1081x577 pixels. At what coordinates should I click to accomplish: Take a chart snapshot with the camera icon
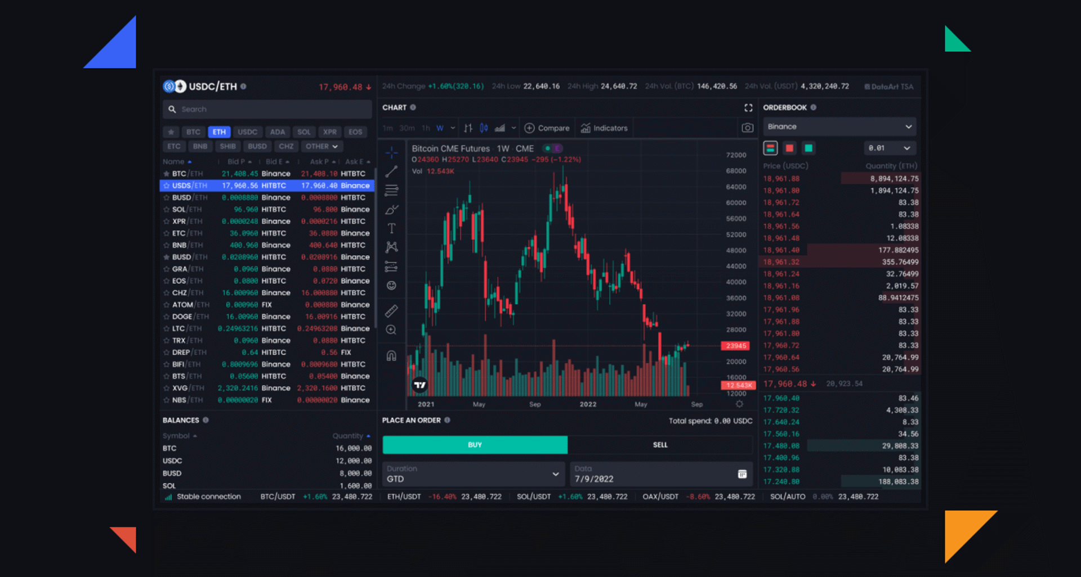click(748, 128)
